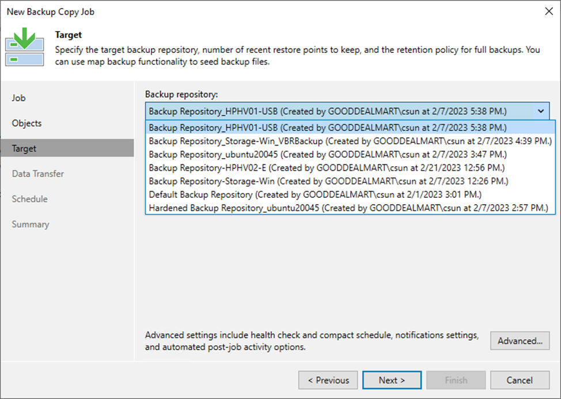Select Backup Repository_HPHV01-USB from the list

328,128
